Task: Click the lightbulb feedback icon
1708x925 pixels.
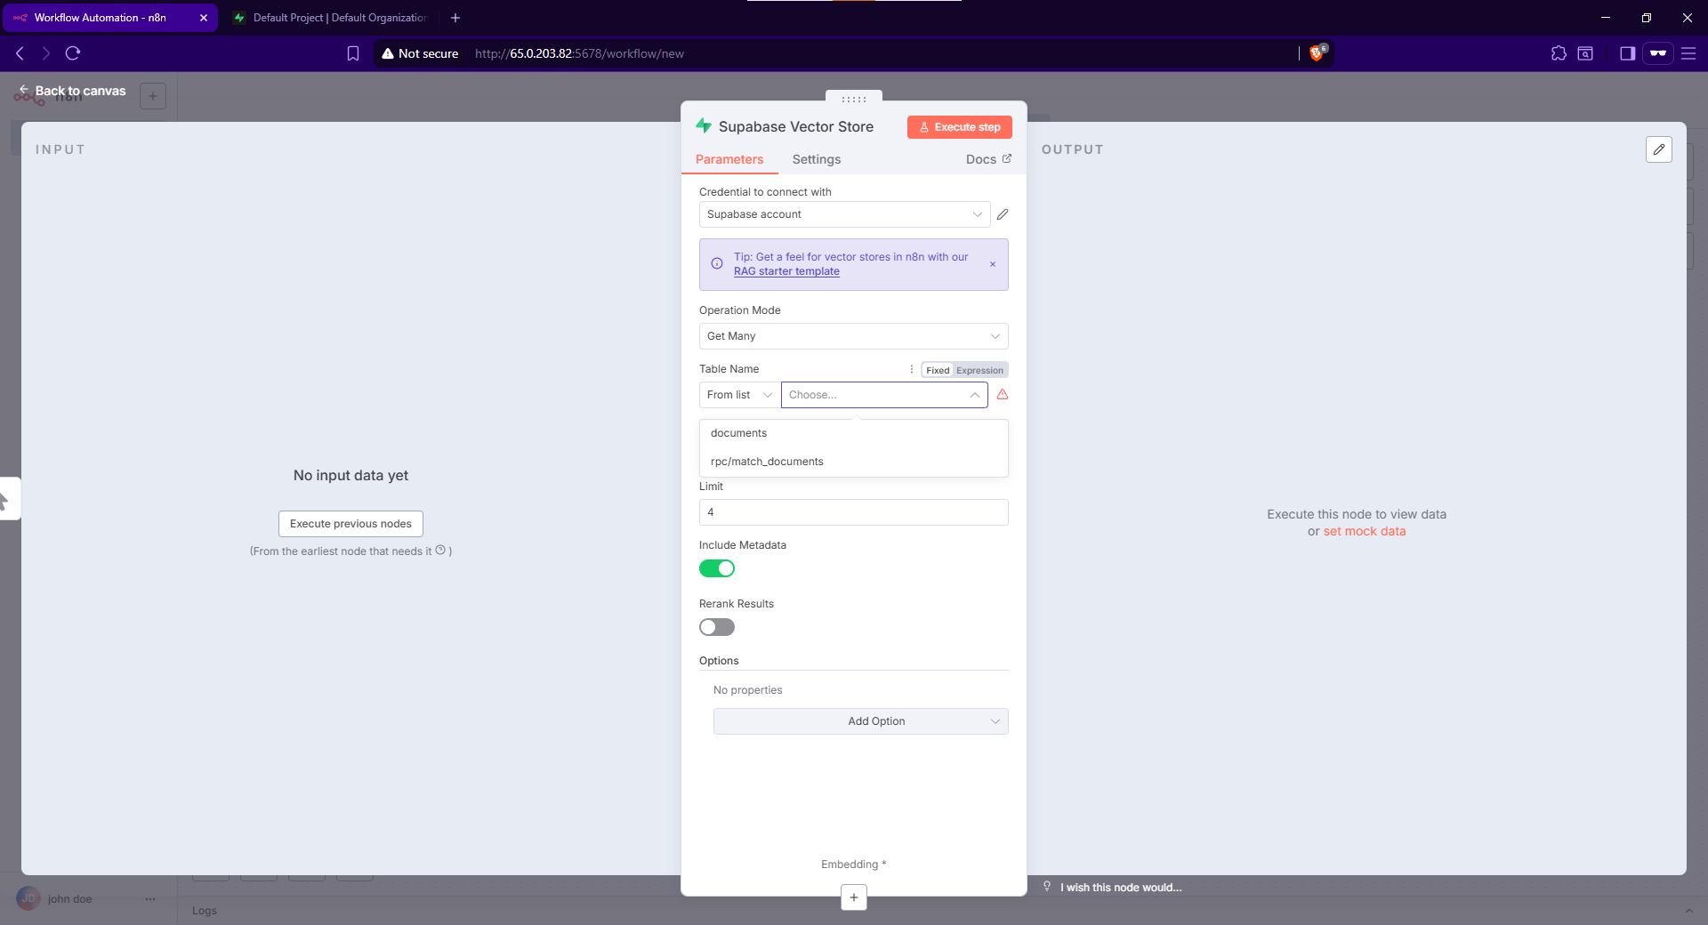Action: [x=1047, y=886]
